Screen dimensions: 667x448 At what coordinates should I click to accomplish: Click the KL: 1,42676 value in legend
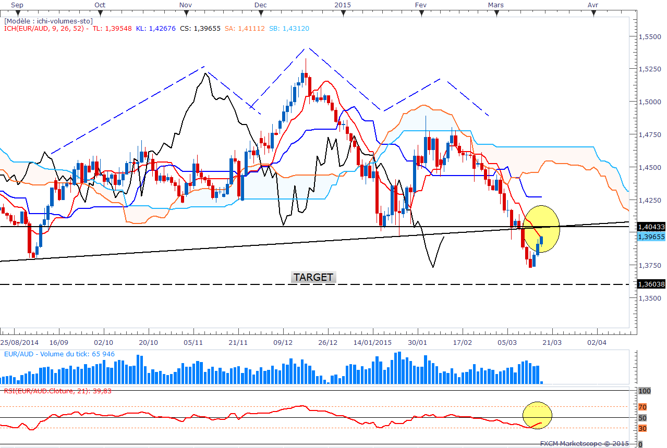(x=157, y=29)
